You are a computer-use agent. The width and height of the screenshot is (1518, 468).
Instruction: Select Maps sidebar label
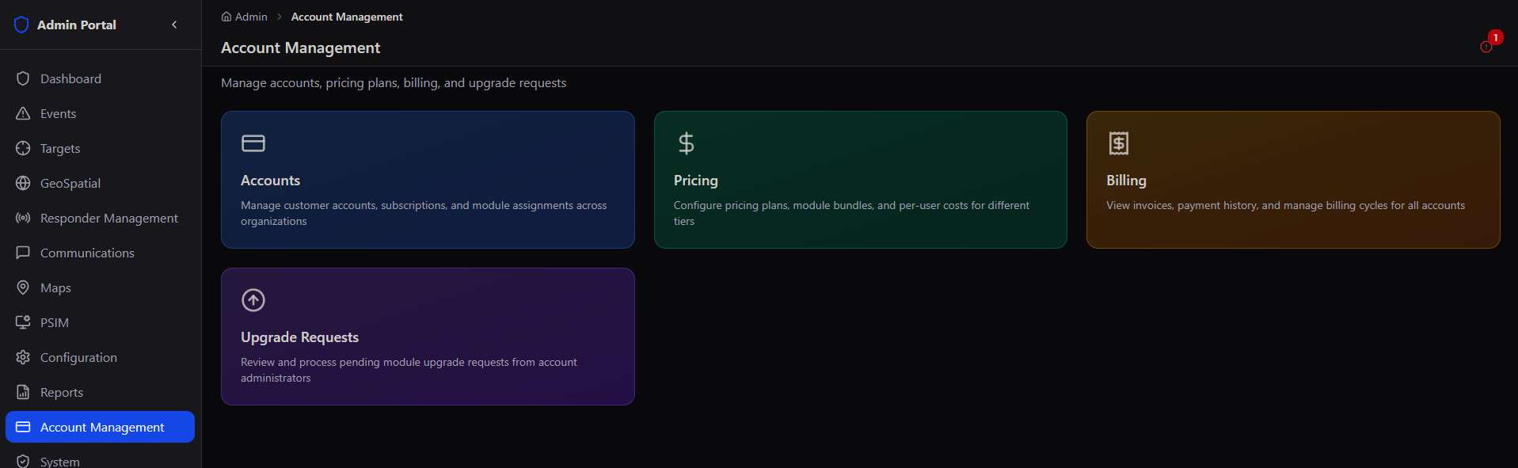(x=55, y=287)
